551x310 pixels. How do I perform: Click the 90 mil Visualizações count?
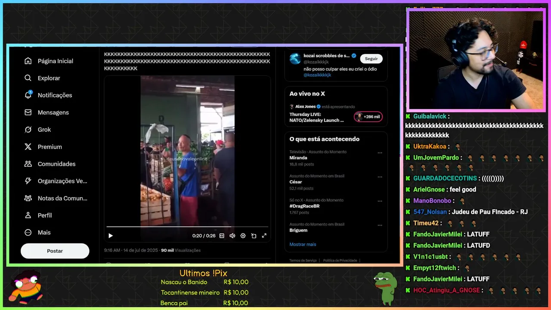(181, 250)
